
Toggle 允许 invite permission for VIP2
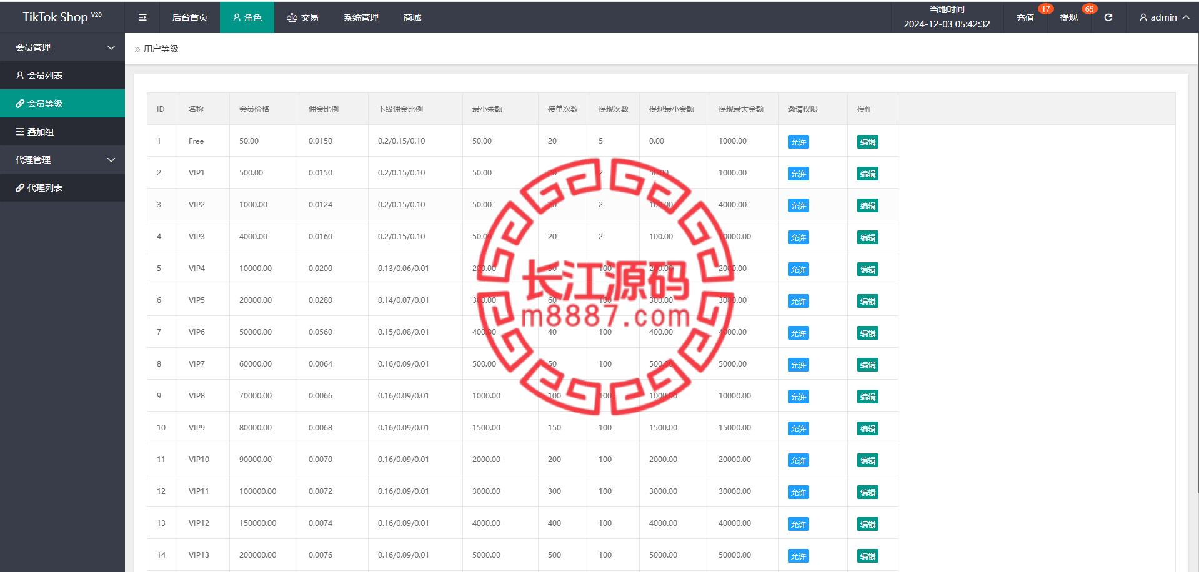tap(799, 205)
